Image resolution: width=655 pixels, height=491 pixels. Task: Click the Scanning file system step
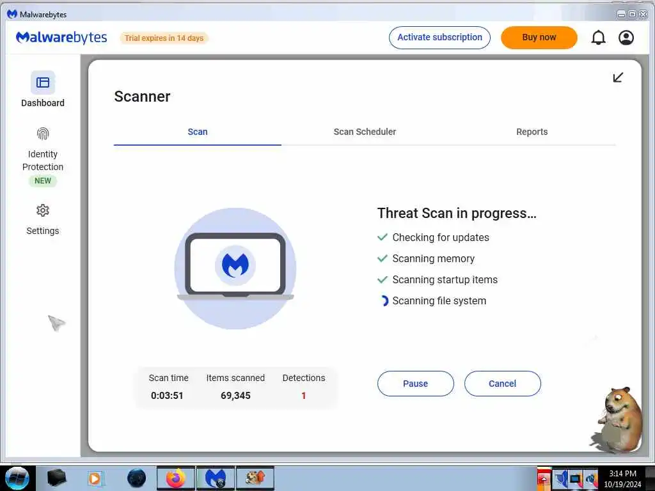tap(439, 300)
